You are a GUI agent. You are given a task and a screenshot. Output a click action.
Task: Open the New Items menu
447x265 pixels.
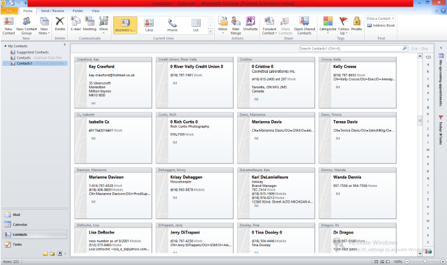tap(44, 25)
